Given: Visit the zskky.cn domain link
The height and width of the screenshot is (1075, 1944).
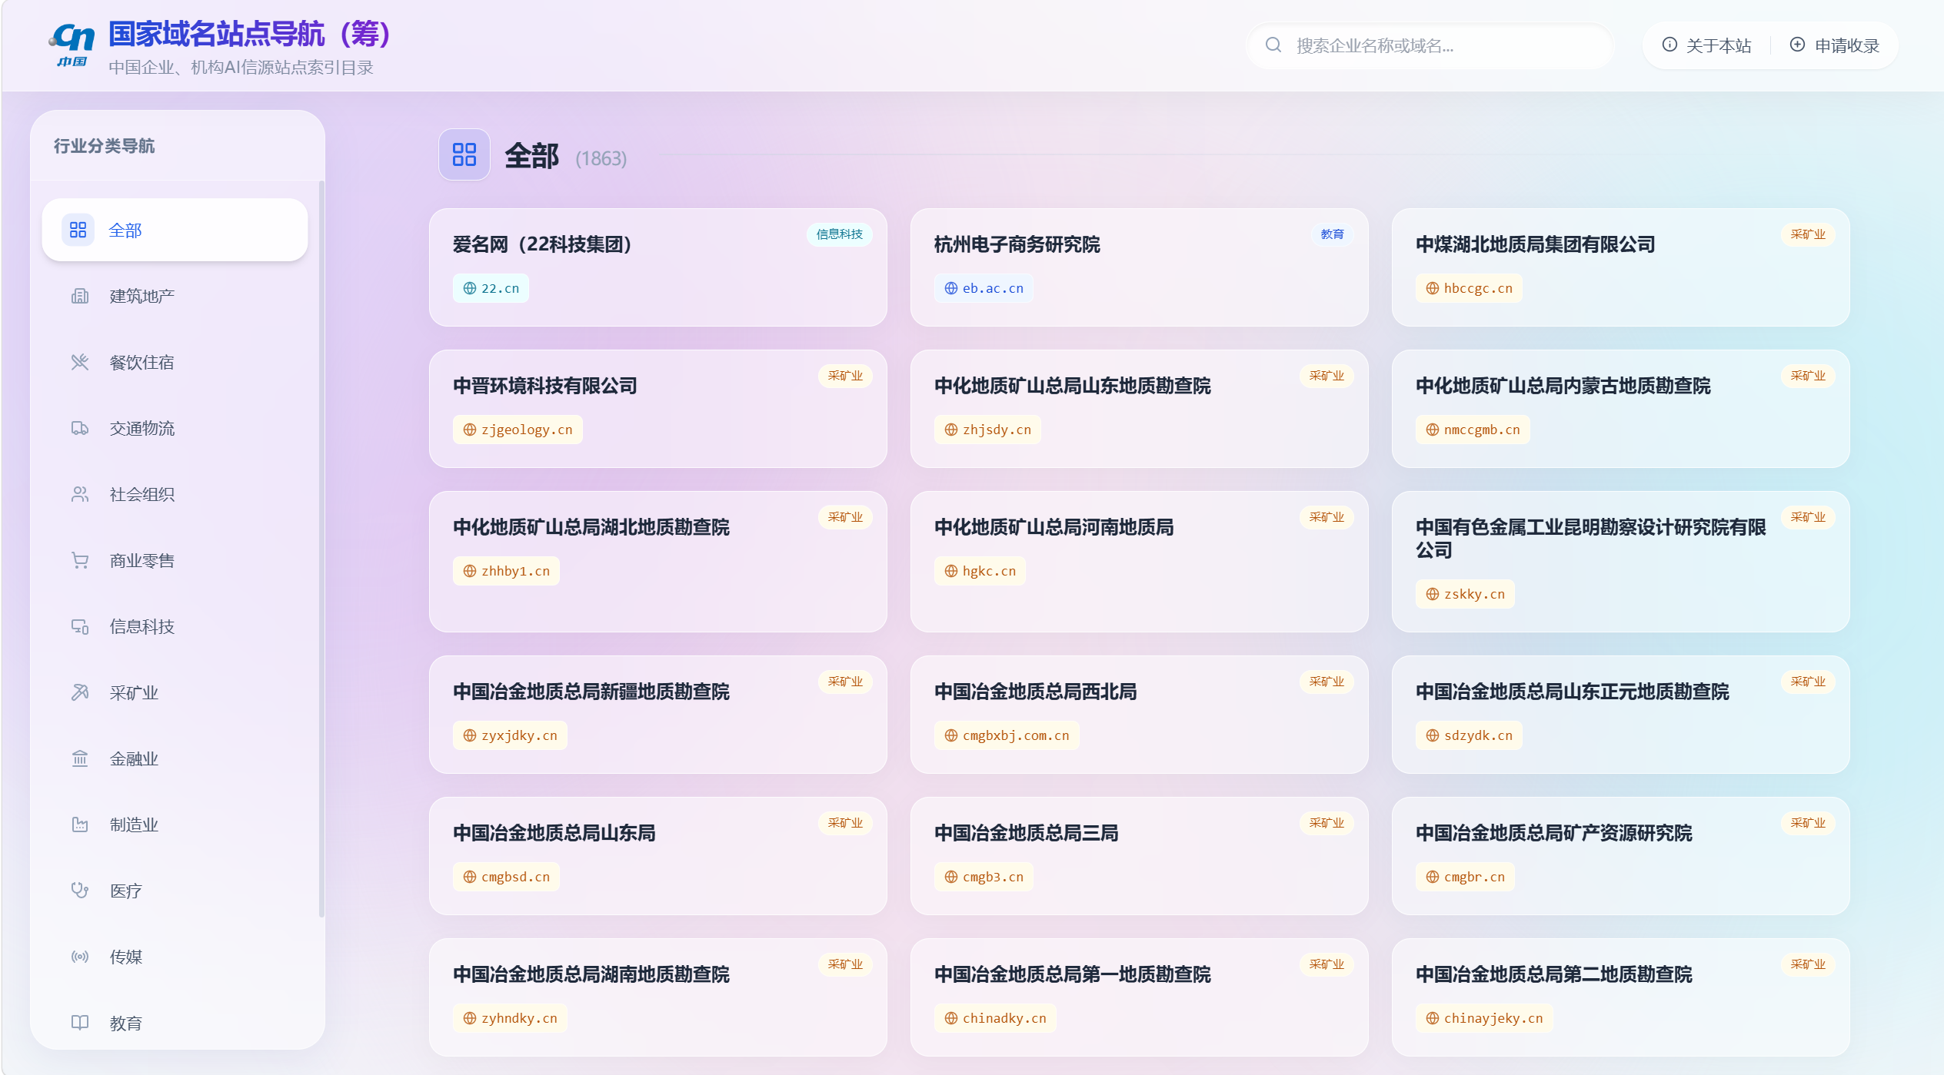Looking at the screenshot, I should 1465,594.
